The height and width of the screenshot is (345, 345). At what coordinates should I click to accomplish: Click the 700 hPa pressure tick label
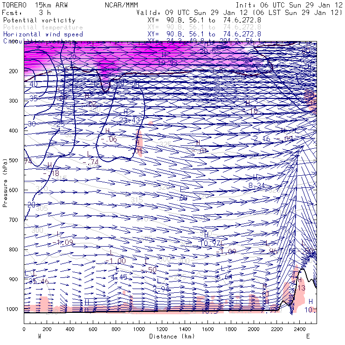tap(14, 220)
